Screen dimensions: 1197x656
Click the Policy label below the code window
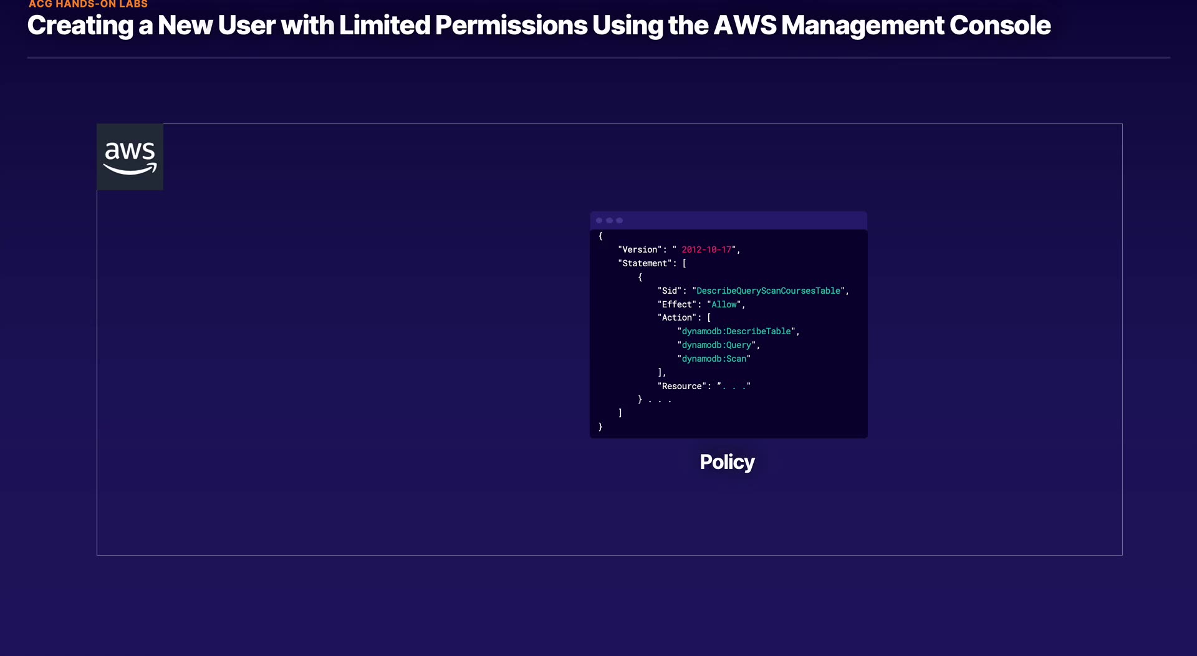point(727,462)
